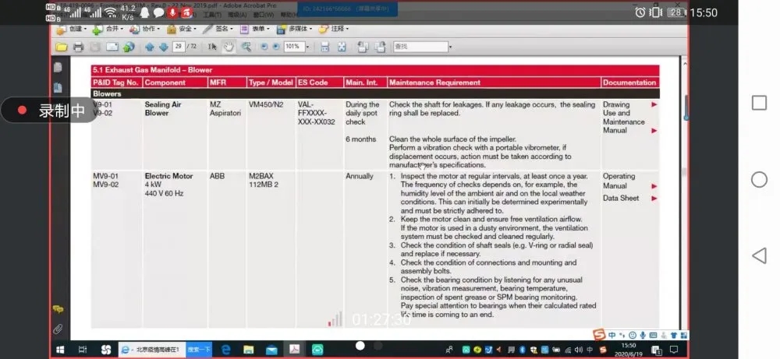The image size is (780, 359).
Task: Open the Bookmarks panel in the sidebar
Action: 58,88
